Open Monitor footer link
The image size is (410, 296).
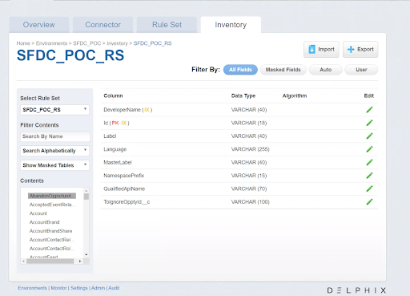tap(58, 288)
